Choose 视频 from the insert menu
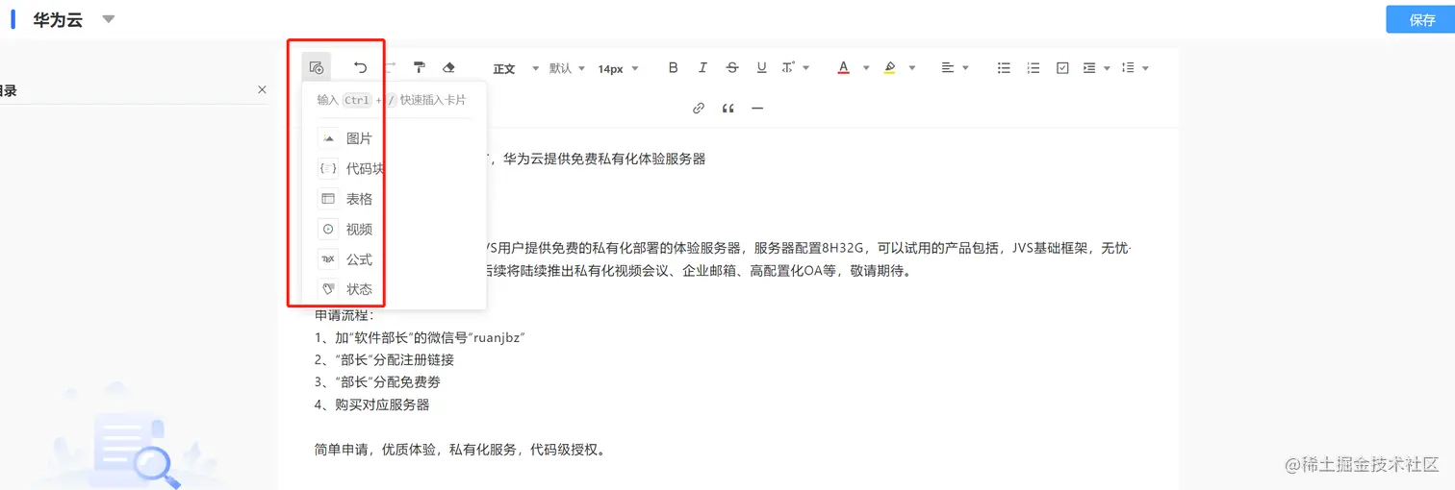 click(x=394, y=229)
